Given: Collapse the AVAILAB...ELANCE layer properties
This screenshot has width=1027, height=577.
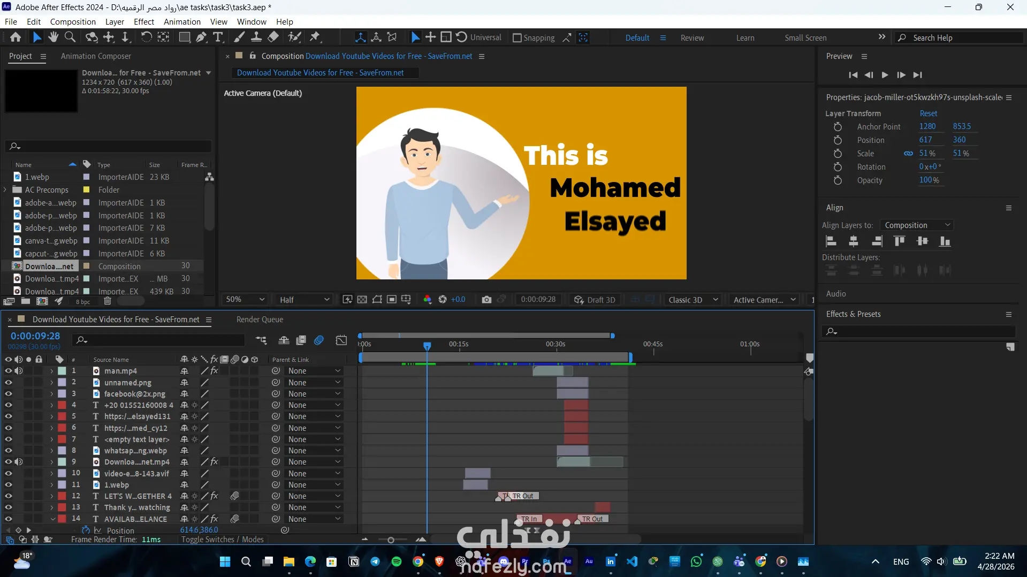Looking at the screenshot, I should (52, 519).
